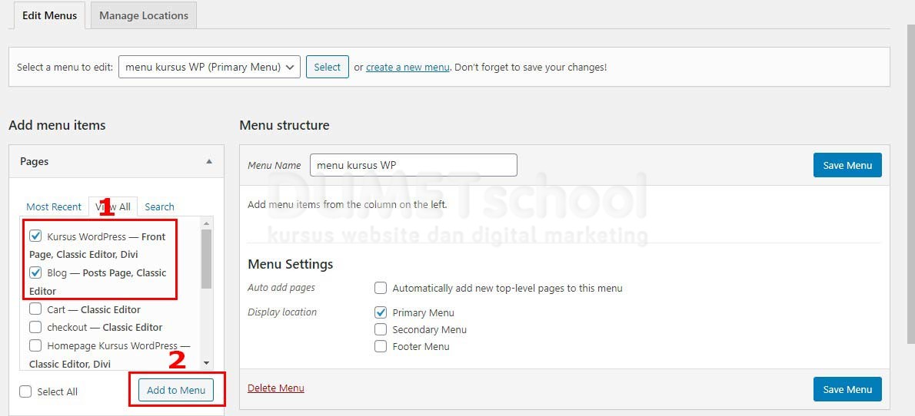Screen dimensions: 915x416
Task: Click scroll-down arrow of pages list
Action: coord(206,362)
